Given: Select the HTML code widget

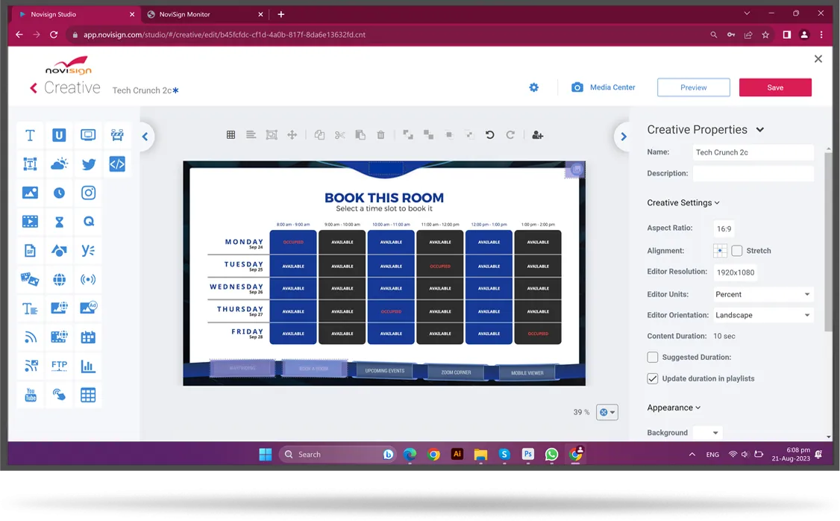Looking at the screenshot, I should coord(117,164).
